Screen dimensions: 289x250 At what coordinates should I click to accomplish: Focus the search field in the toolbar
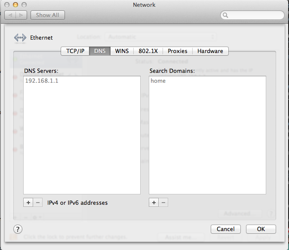[x=254, y=15]
